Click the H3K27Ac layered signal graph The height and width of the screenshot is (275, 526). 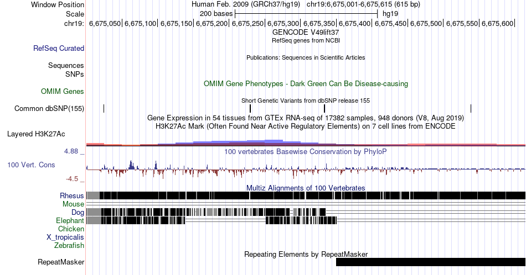306,143
